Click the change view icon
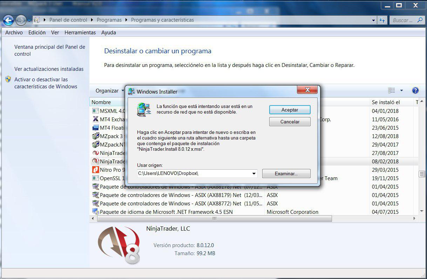Screen dimensions: 427x279 392,90
